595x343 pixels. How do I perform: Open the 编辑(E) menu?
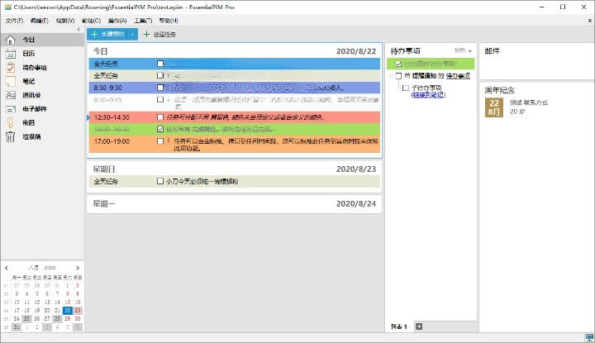coord(40,21)
